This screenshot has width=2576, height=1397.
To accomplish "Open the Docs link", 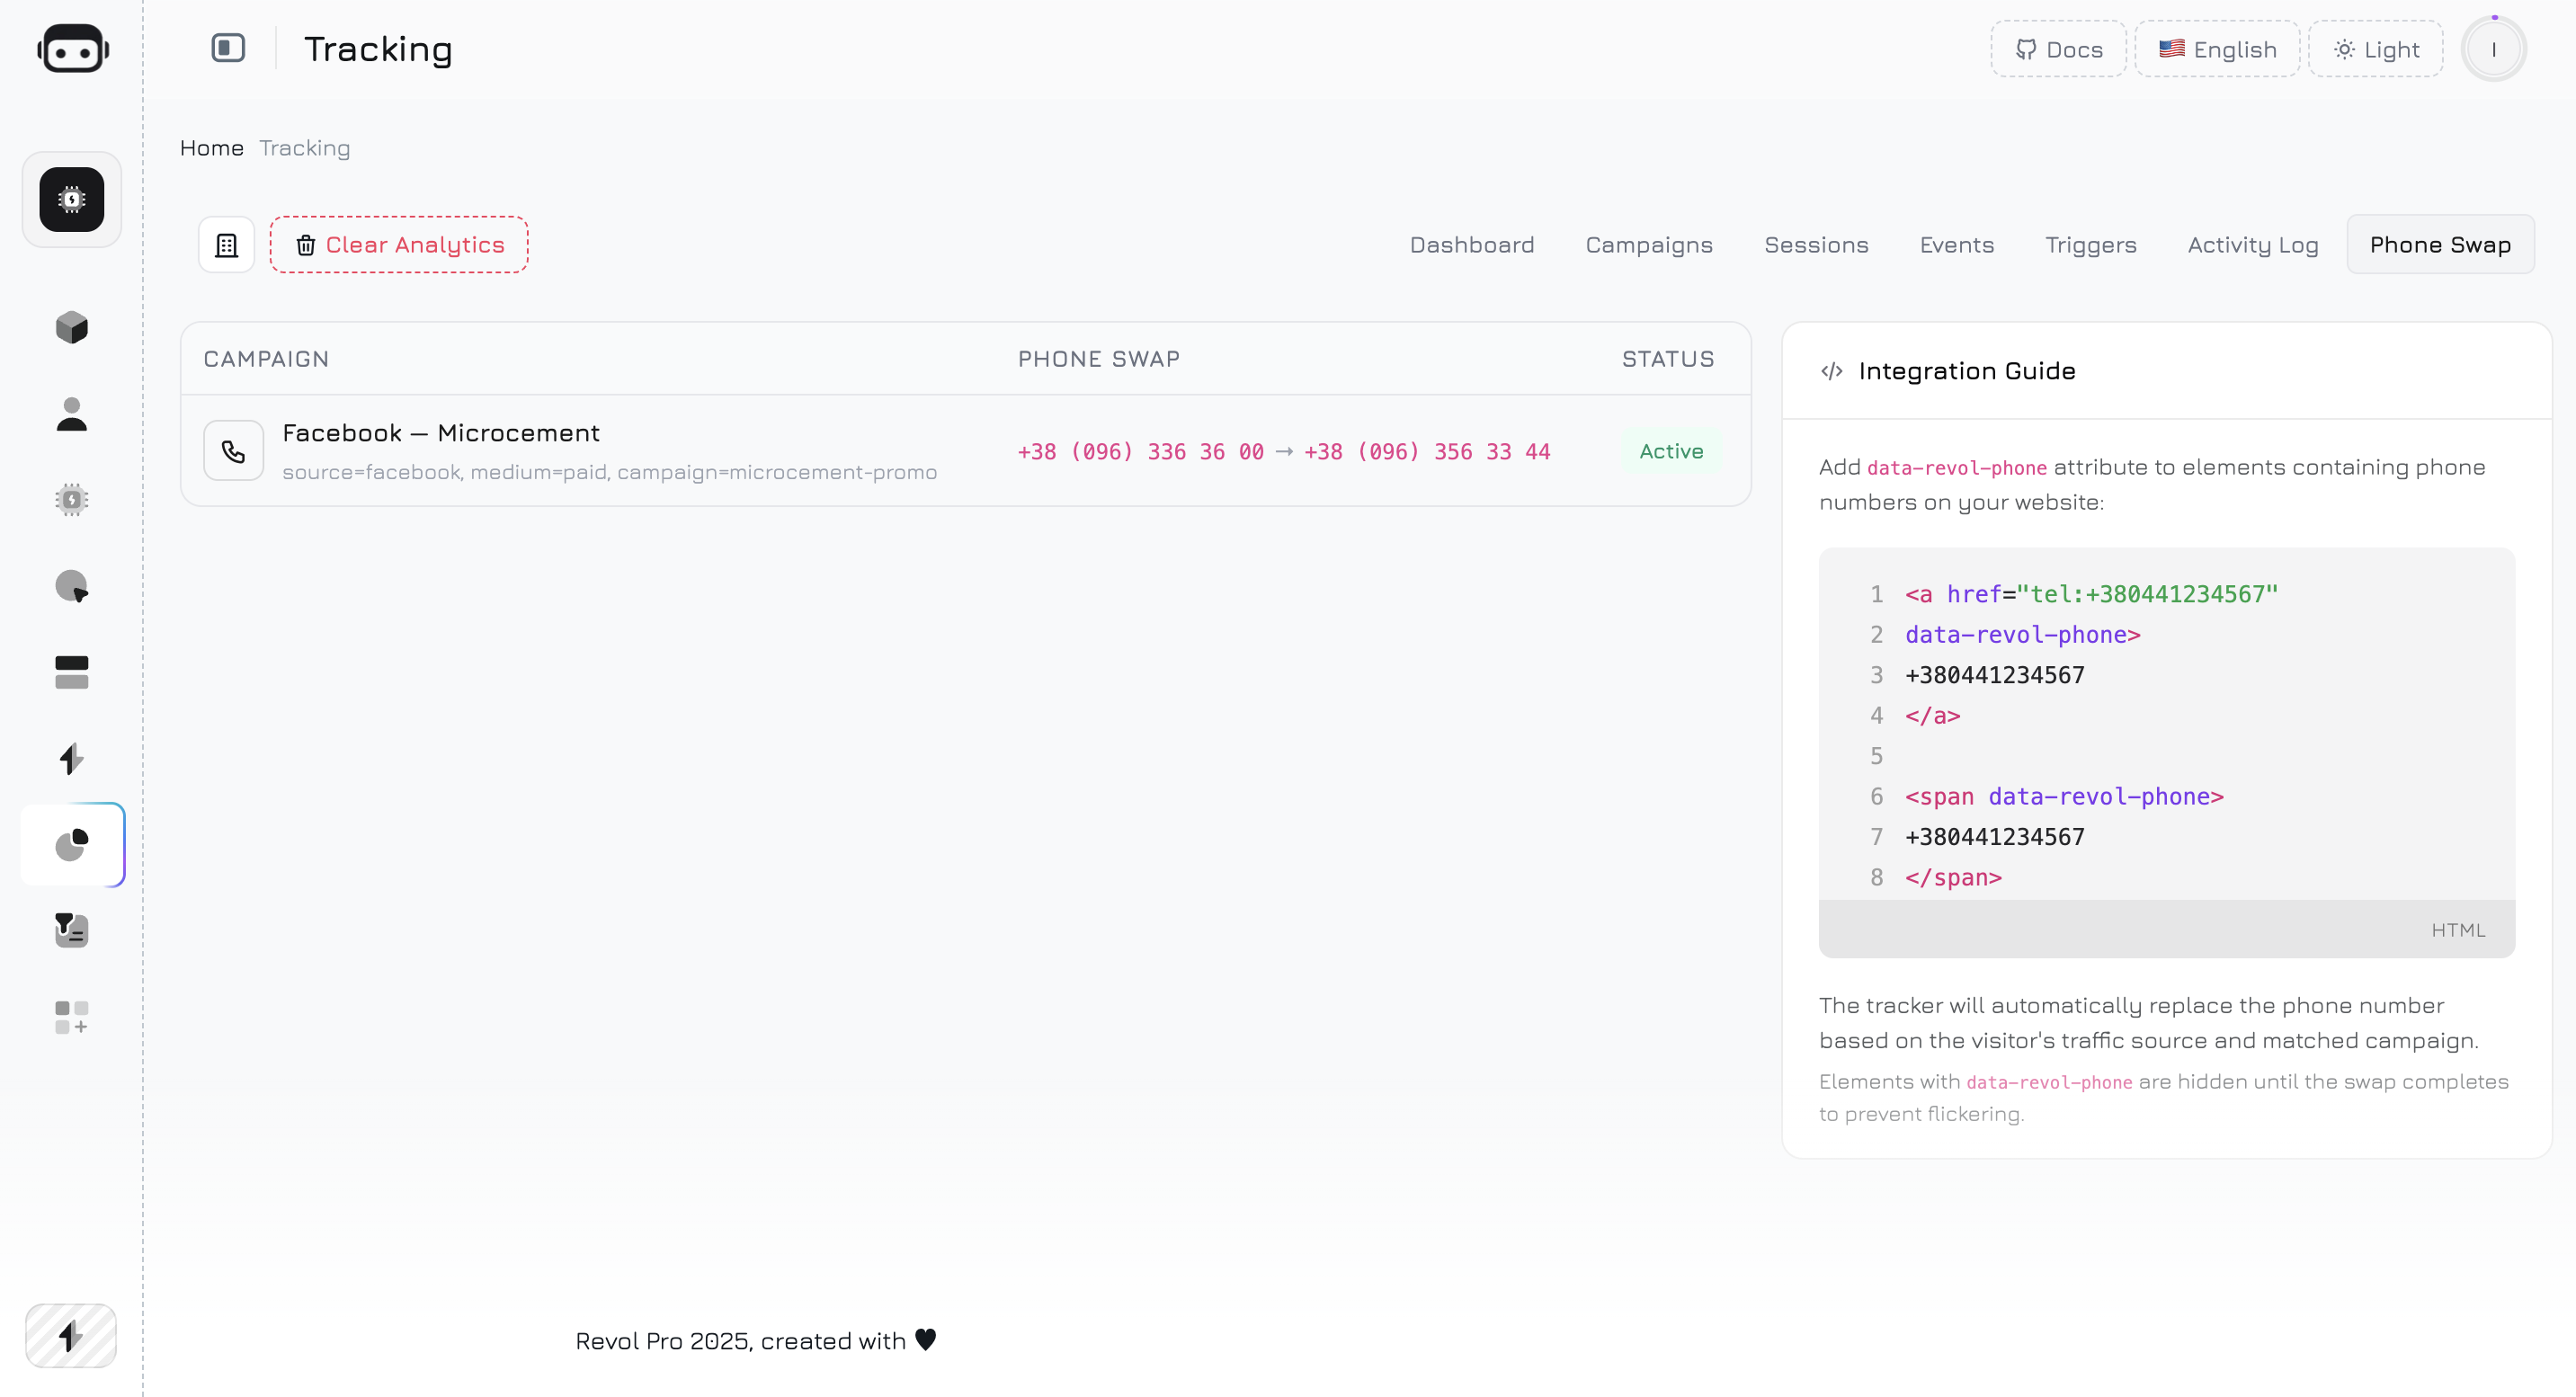I will [2058, 49].
